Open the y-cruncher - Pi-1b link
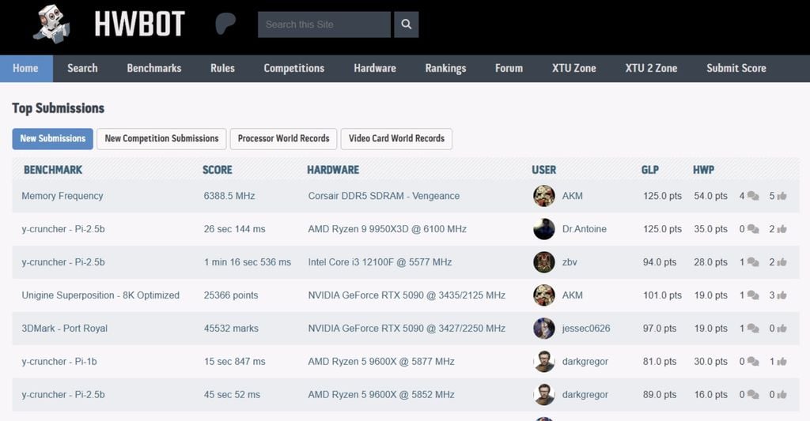This screenshot has height=421, width=810. point(59,362)
